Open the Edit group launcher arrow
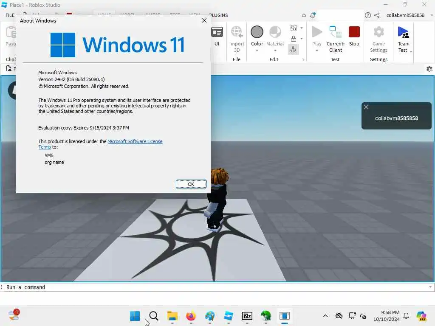Viewport: 435px width, 326px height. pyautogui.click(x=303, y=59)
